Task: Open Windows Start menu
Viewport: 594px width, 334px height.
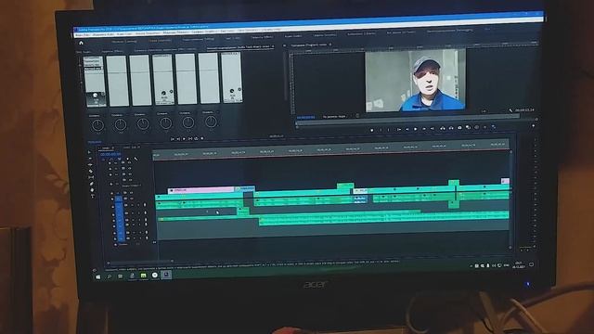Action: [x=98, y=277]
